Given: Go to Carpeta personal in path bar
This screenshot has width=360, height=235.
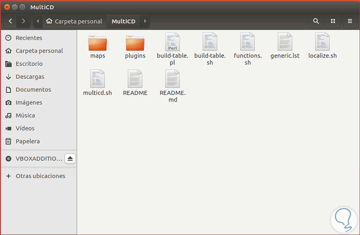Looking at the screenshot, I should [74, 21].
